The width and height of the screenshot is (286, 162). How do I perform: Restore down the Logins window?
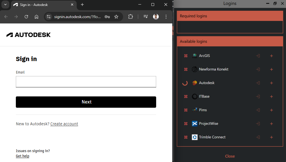click(275, 3)
